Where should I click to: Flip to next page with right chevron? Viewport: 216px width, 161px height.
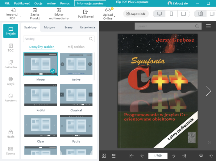pyautogui.click(x=209, y=91)
